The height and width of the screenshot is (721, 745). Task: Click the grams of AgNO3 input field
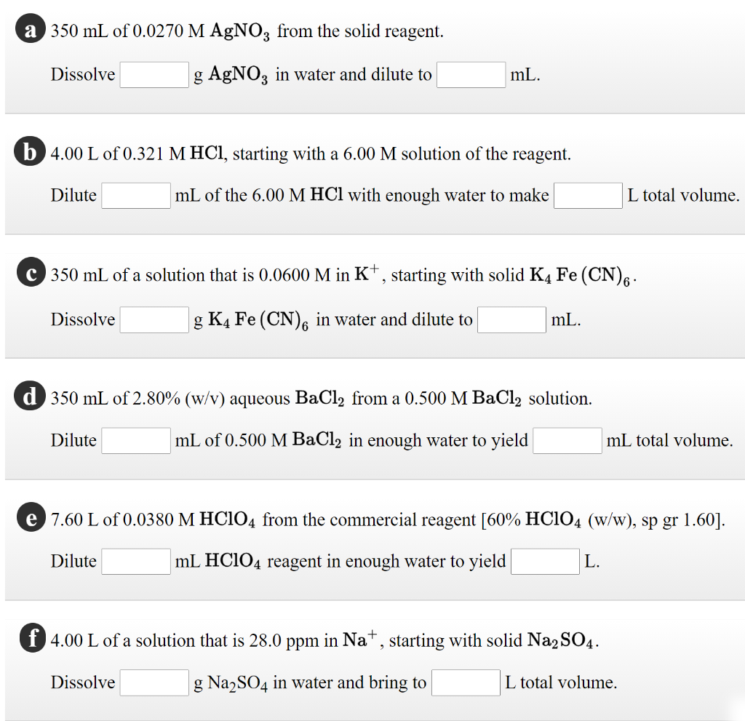[x=154, y=74]
